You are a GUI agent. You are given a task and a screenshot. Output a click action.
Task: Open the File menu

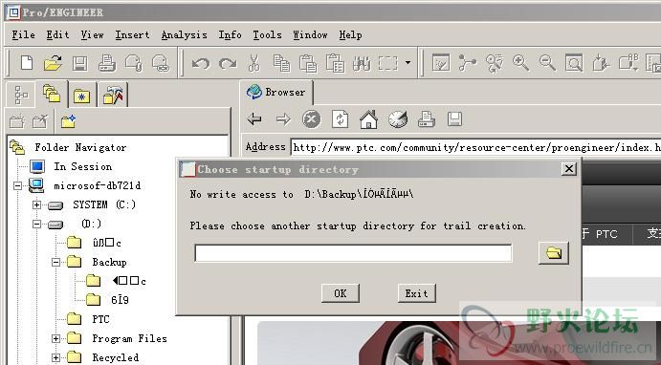pyautogui.click(x=23, y=35)
